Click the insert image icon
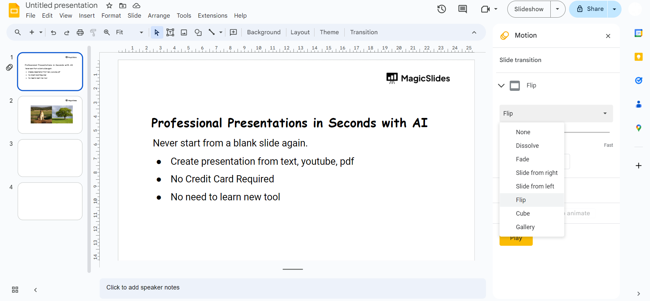The height and width of the screenshot is (301, 650). point(184,33)
